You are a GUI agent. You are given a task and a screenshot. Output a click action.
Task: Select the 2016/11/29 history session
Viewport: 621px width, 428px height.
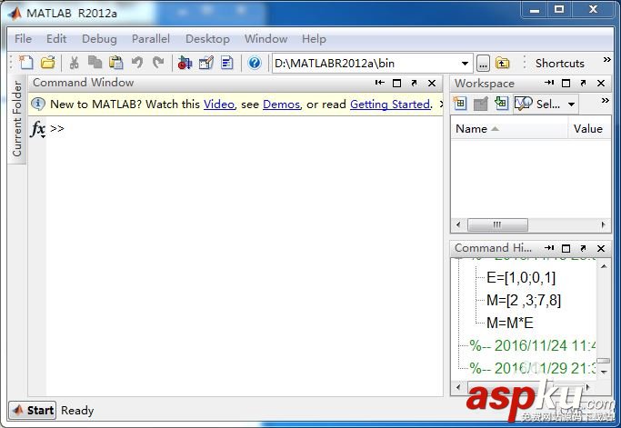click(x=533, y=368)
